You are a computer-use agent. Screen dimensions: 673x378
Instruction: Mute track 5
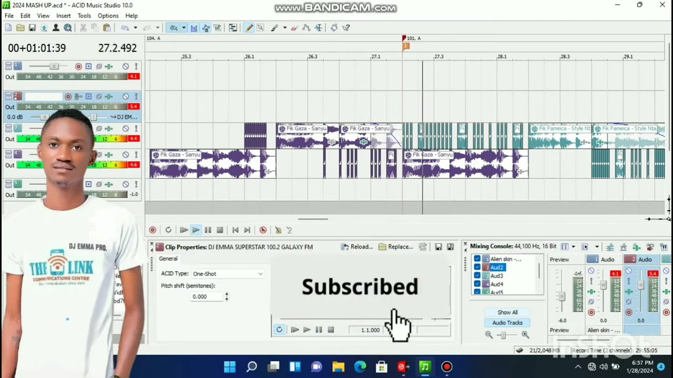pos(126,184)
